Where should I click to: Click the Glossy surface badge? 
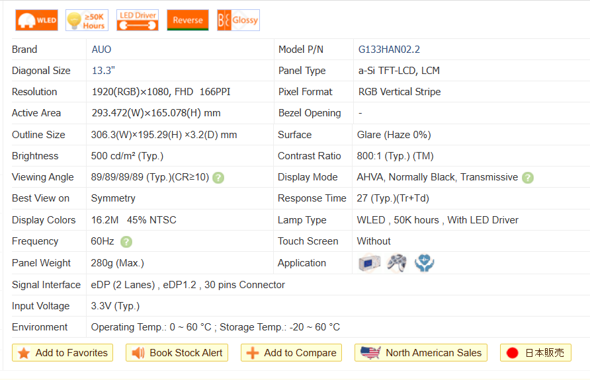point(238,20)
